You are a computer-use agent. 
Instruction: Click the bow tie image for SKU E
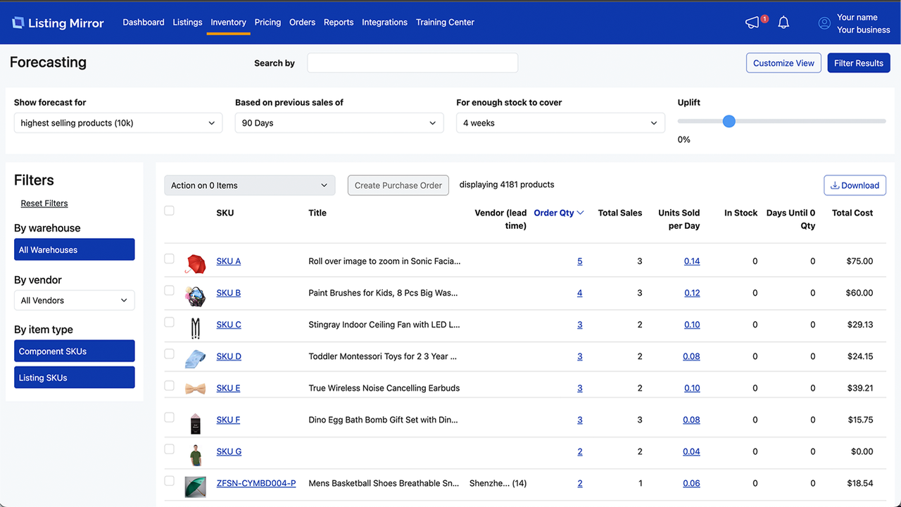196,388
